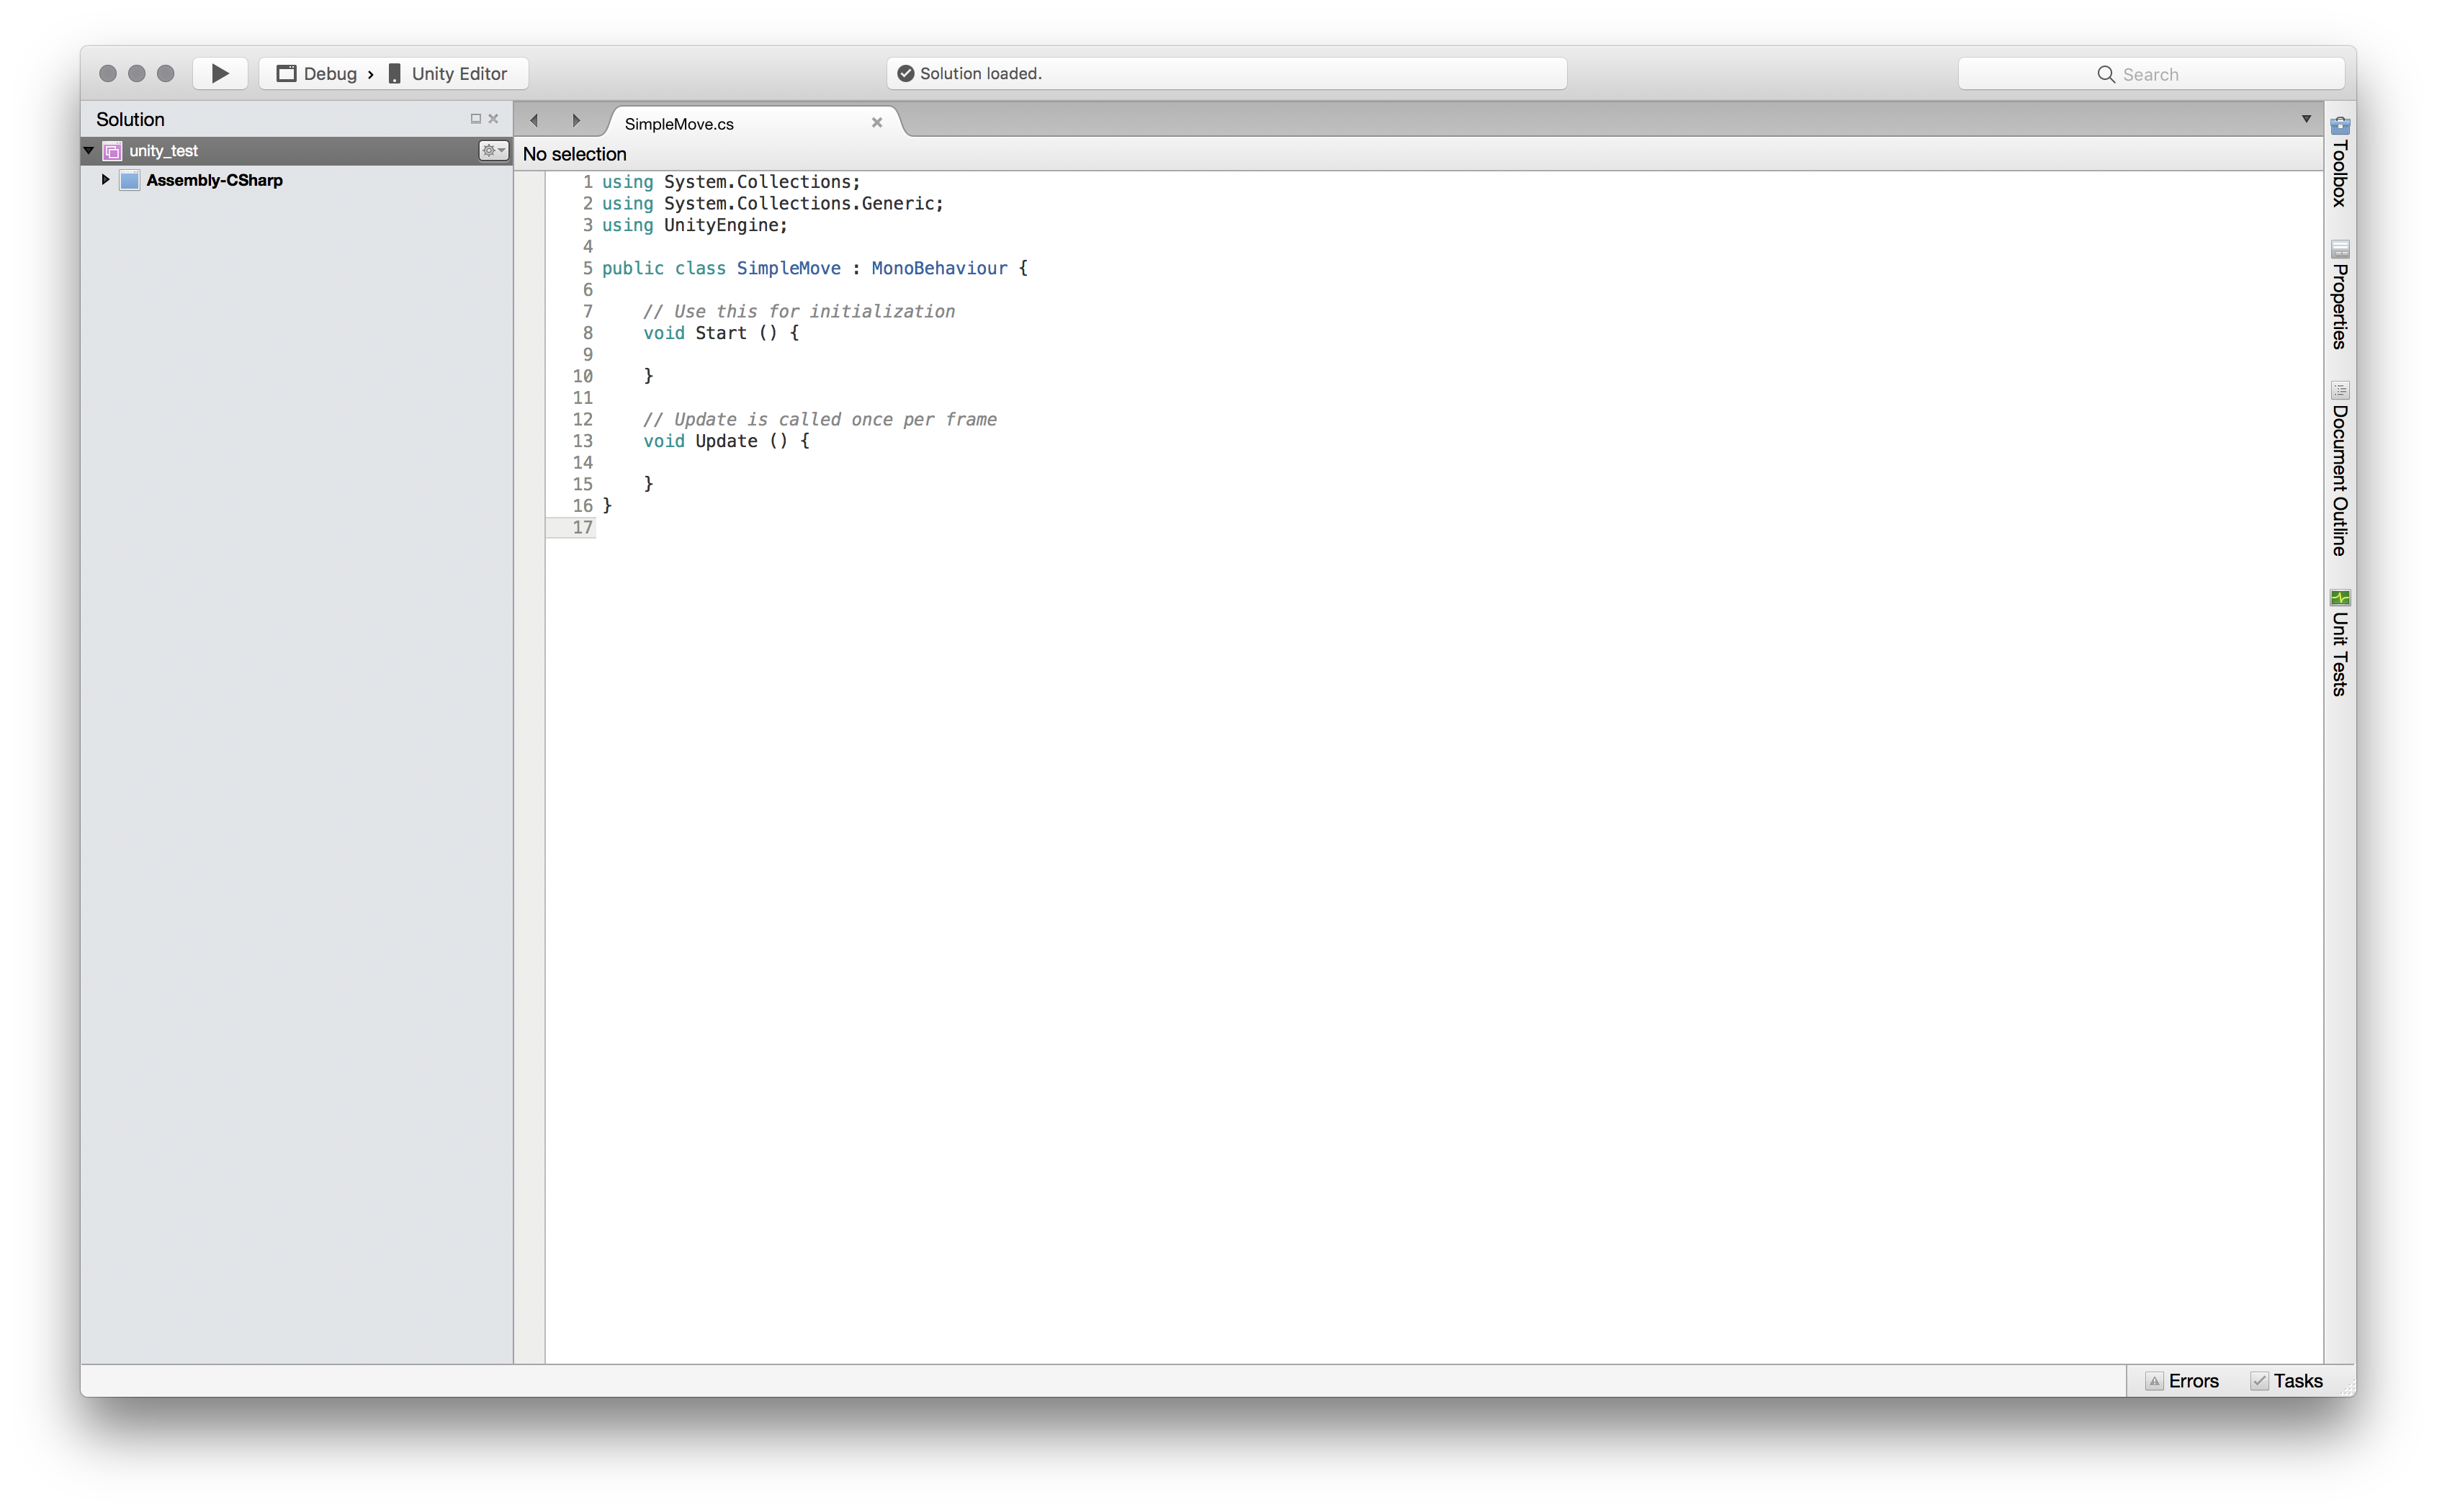This screenshot has width=2437, height=1512.
Task: Place cursor on 'void Update ()' line
Action: (x=726, y=441)
